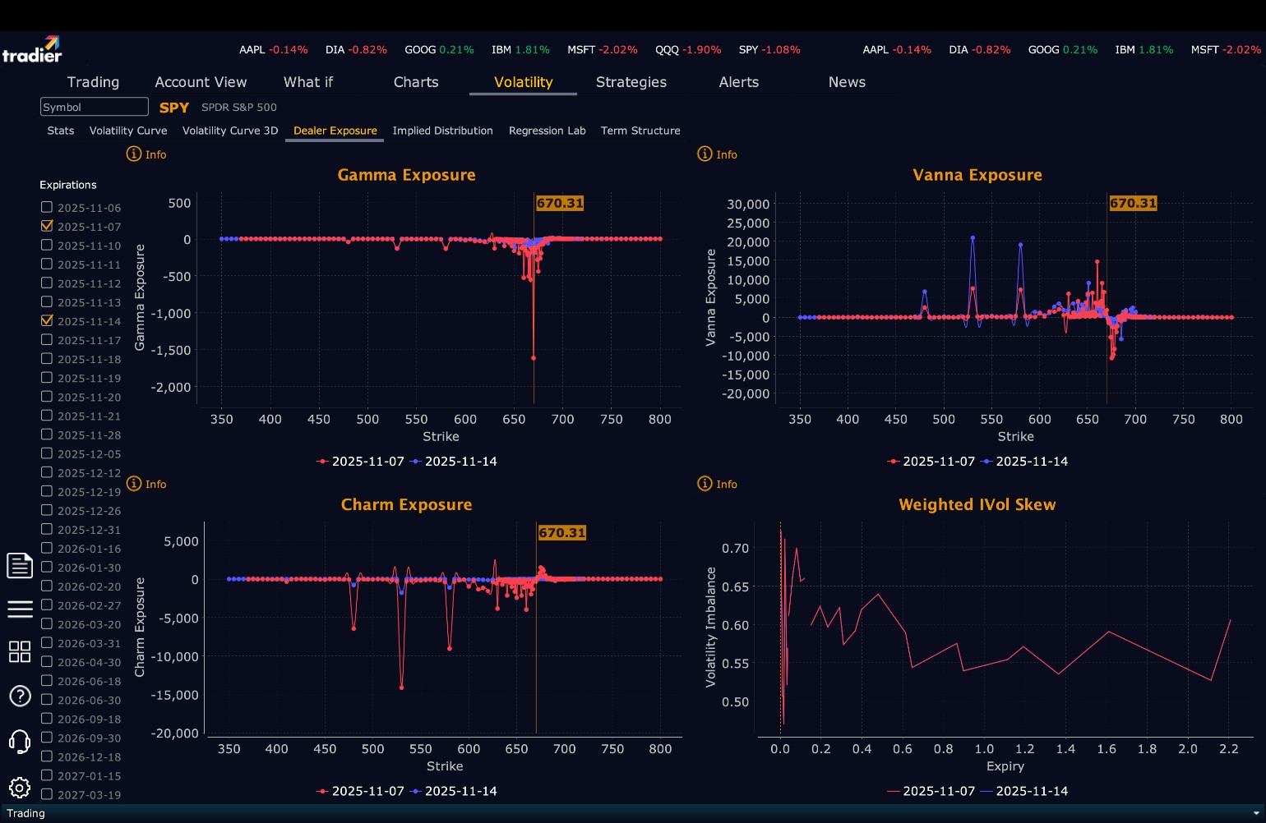Open the Alerts tab

click(739, 82)
